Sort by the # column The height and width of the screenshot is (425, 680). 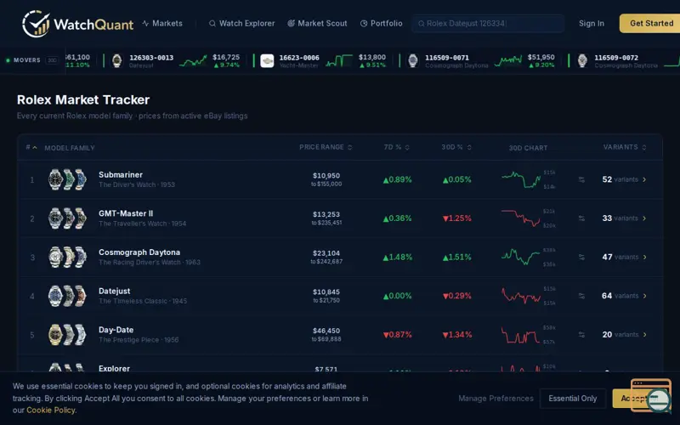pos(31,147)
